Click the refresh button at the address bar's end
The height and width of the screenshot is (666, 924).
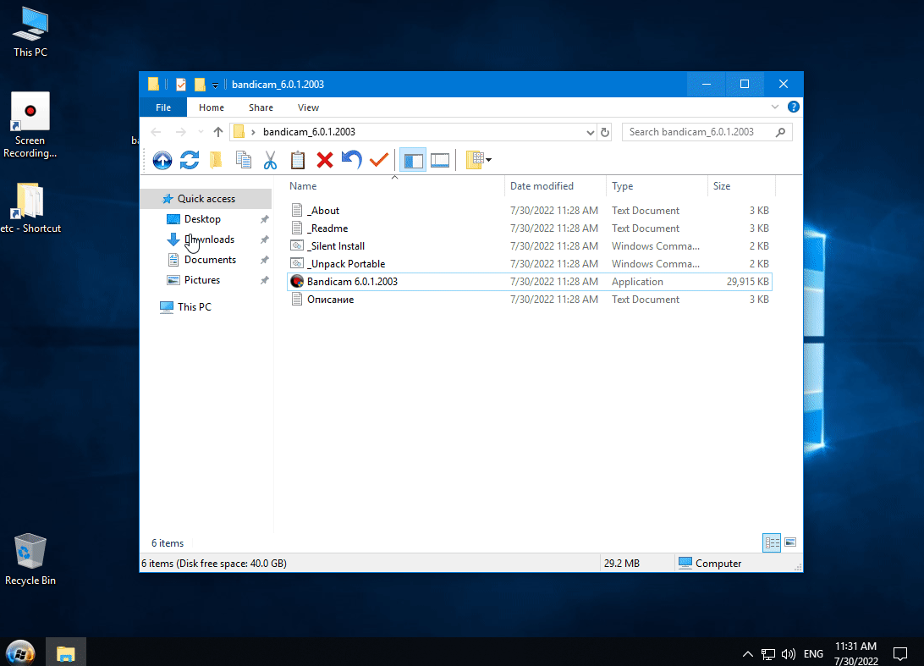[605, 132]
